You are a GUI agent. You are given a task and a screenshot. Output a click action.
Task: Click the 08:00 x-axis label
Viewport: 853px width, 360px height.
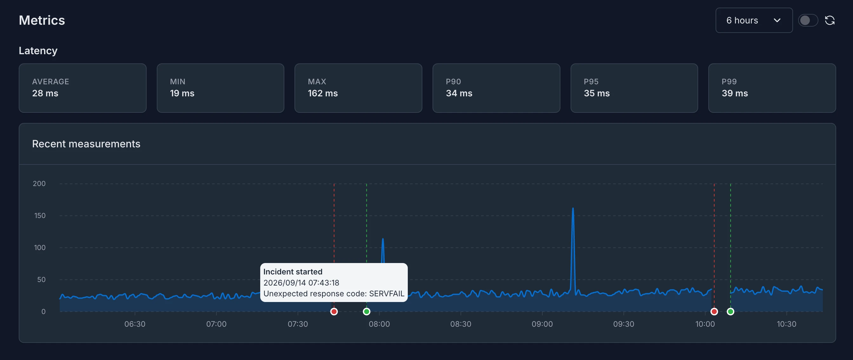click(379, 324)
